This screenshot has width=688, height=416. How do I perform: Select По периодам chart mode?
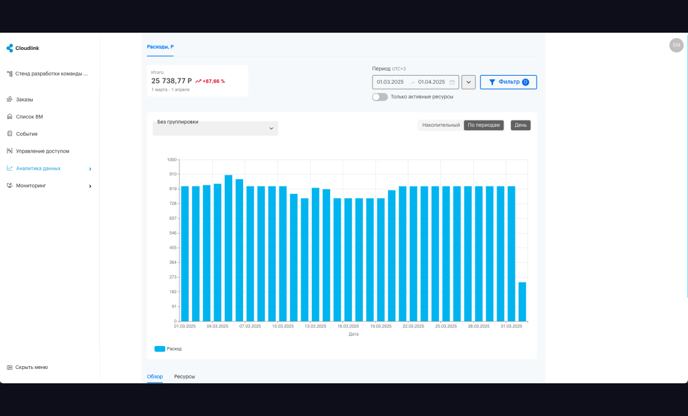484,125
